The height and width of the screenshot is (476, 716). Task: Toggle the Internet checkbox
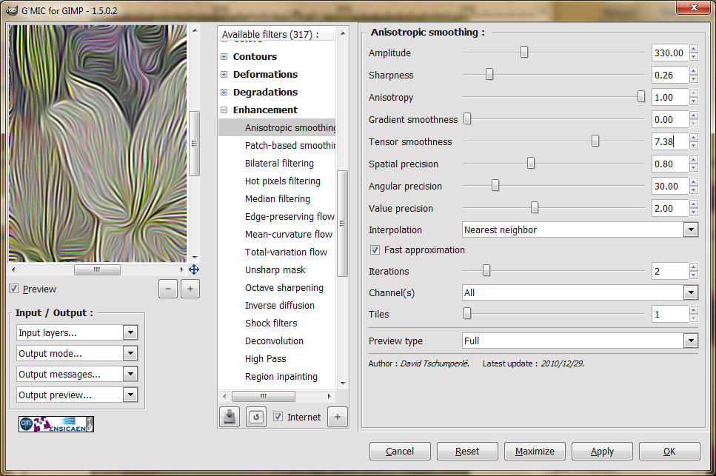(278, 417)
